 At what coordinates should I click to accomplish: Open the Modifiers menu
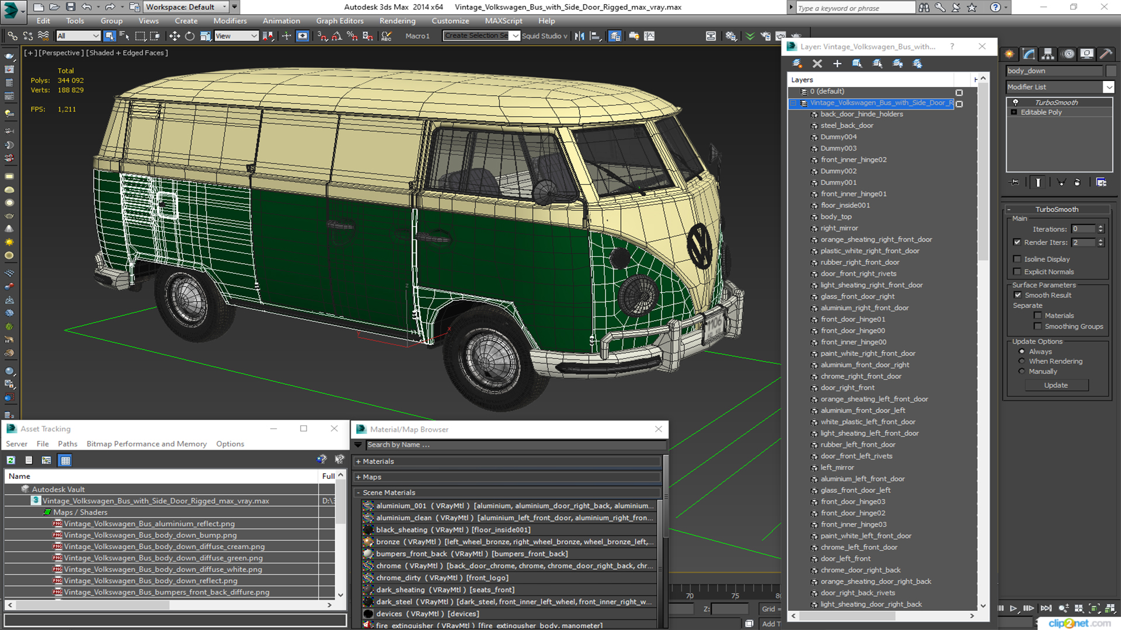(x=229, y=21)
